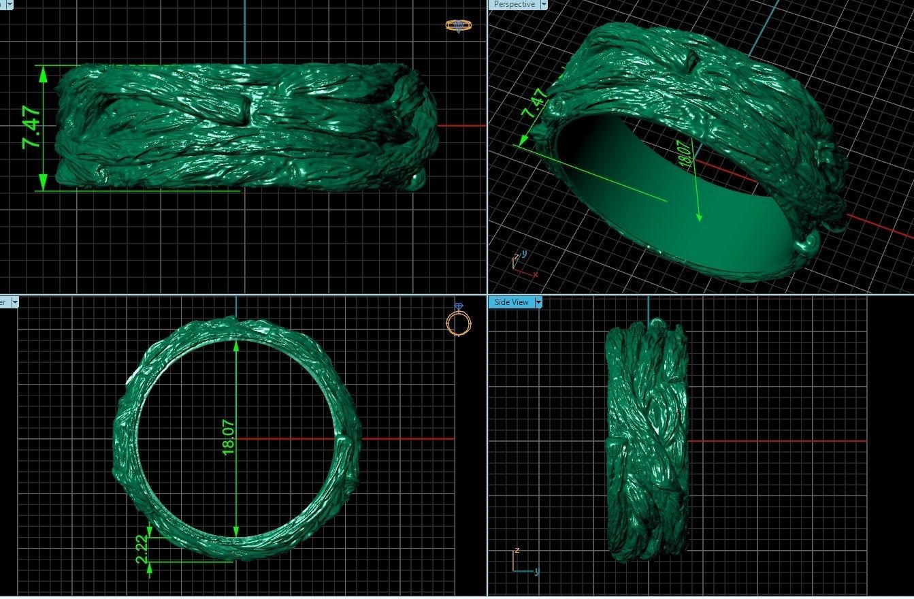Screen dimensions: 914x599
Task: Select the 2.22 thickness dimension label
Action: 142,549
